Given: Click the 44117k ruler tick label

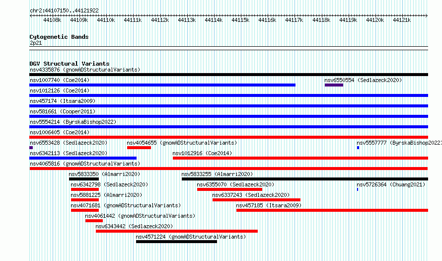Looking at the screenshot, I should 294,20.
